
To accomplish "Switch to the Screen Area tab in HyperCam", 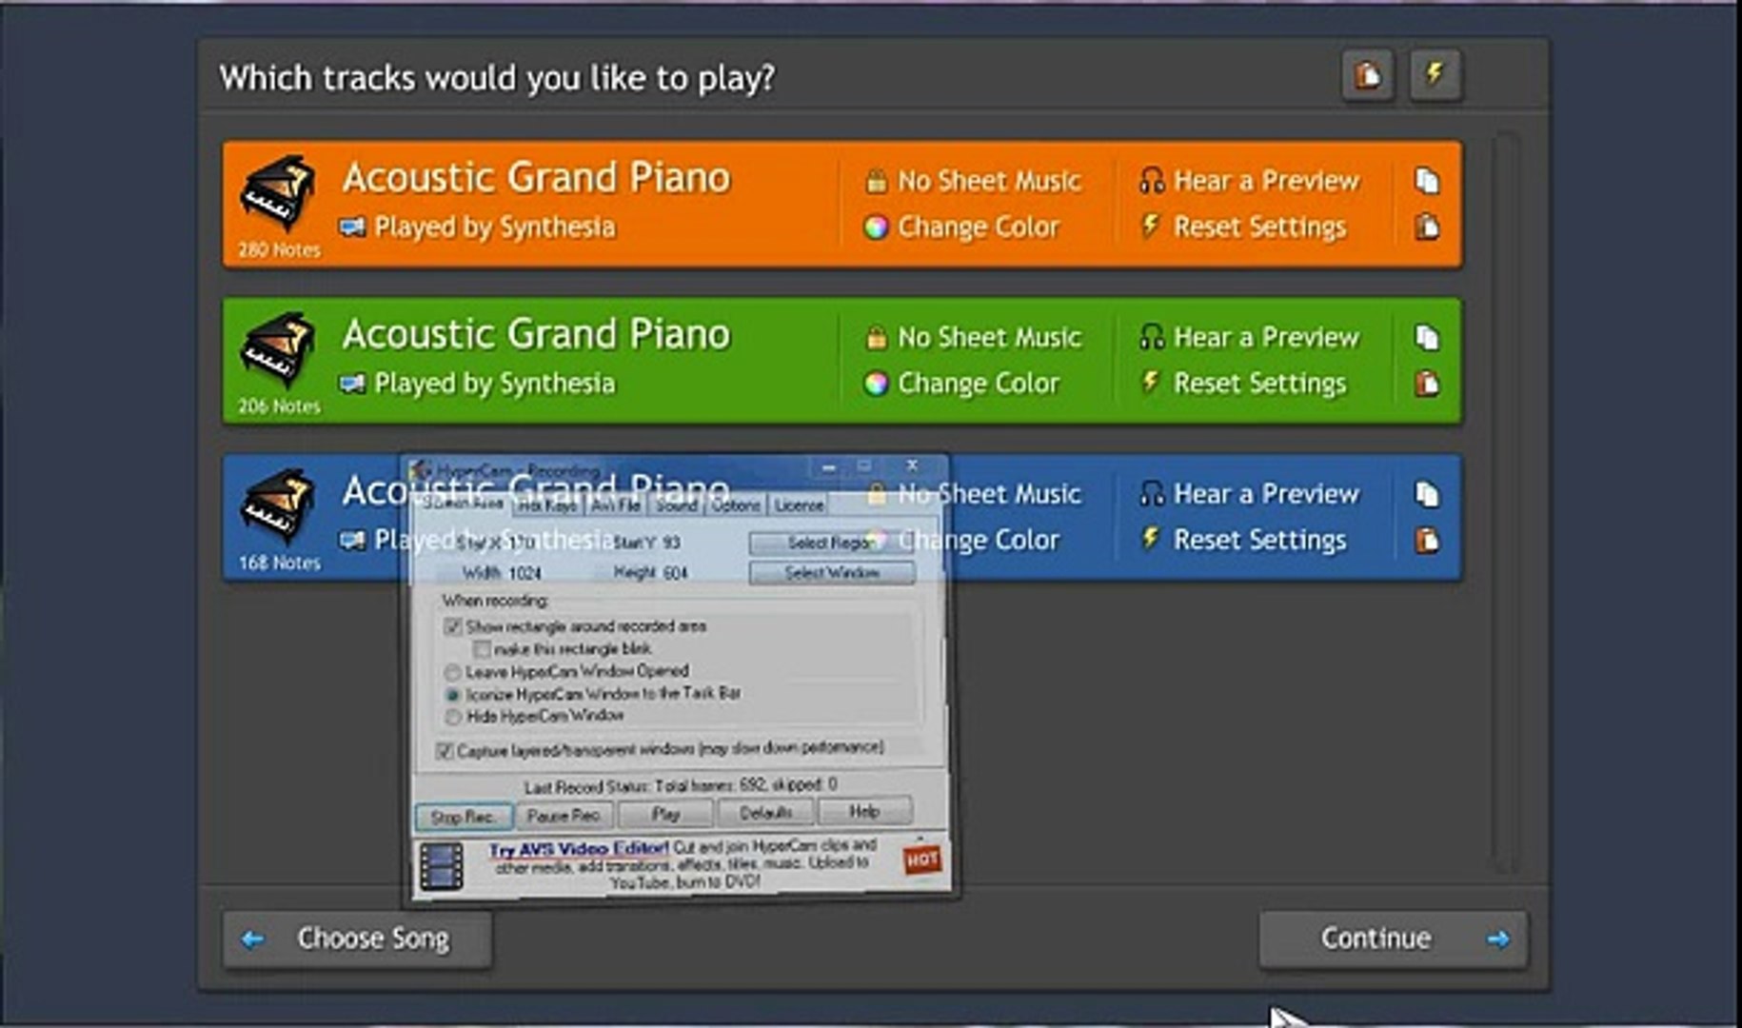I will pyautogui.click(x=463, y=504).
